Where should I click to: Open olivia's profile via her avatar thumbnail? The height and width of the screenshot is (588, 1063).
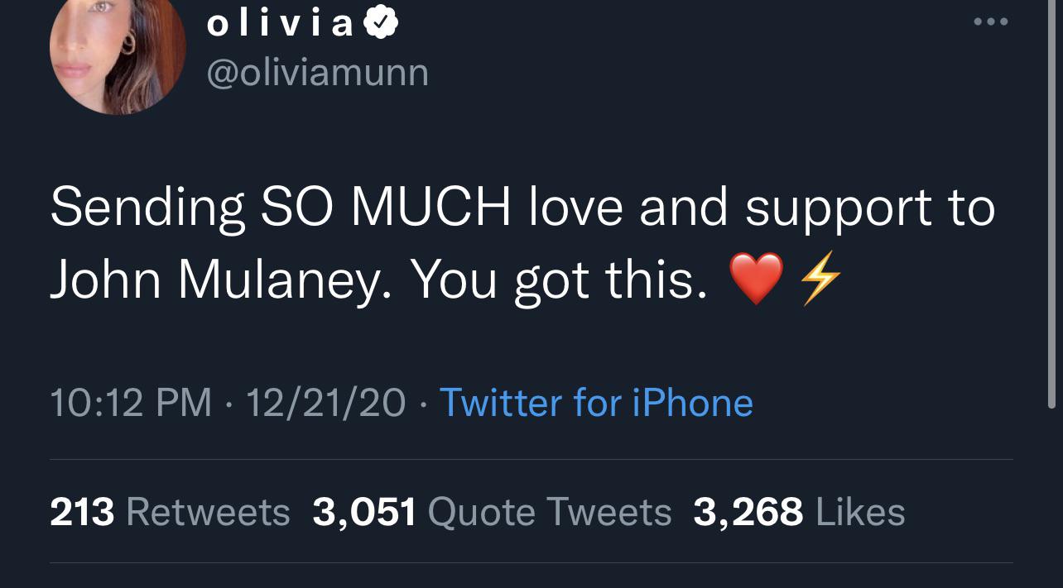[117, 52]
